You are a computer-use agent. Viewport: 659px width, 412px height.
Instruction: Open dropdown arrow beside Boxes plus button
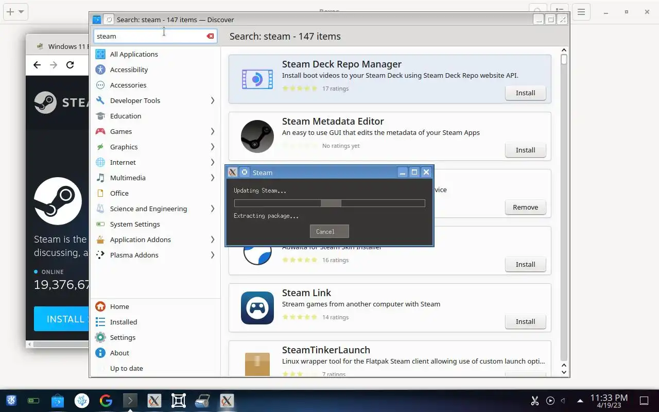pyautogui.click(x=21, y=11)
